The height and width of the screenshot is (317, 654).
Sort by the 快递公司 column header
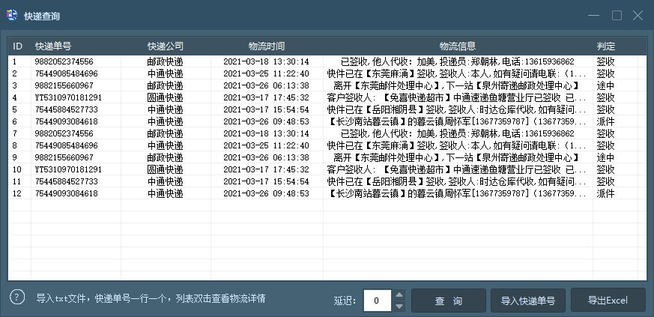[166, 46]
